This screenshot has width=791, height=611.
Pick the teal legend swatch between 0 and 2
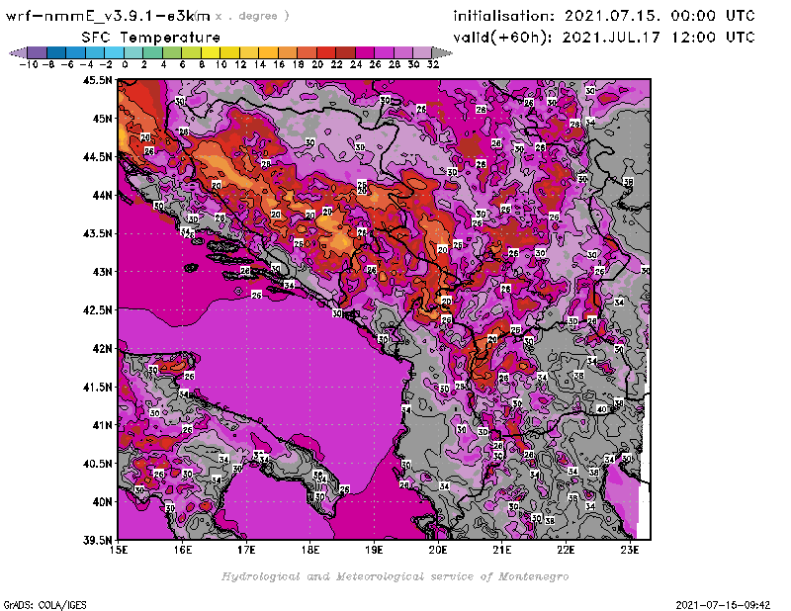[133, 52]
